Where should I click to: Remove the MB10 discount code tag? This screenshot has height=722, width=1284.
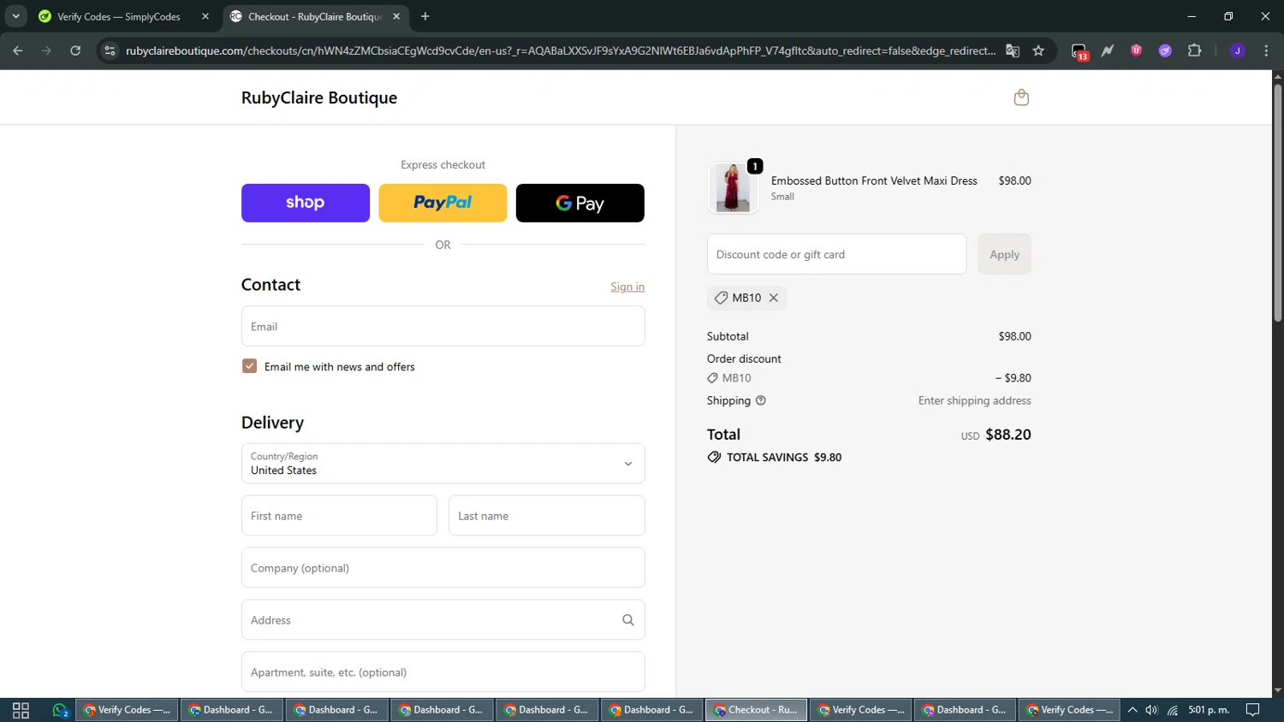click(x=774, y=298)
